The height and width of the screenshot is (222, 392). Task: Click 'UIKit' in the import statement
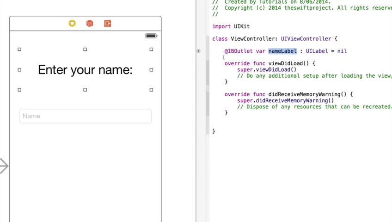(x=242, y=26)
